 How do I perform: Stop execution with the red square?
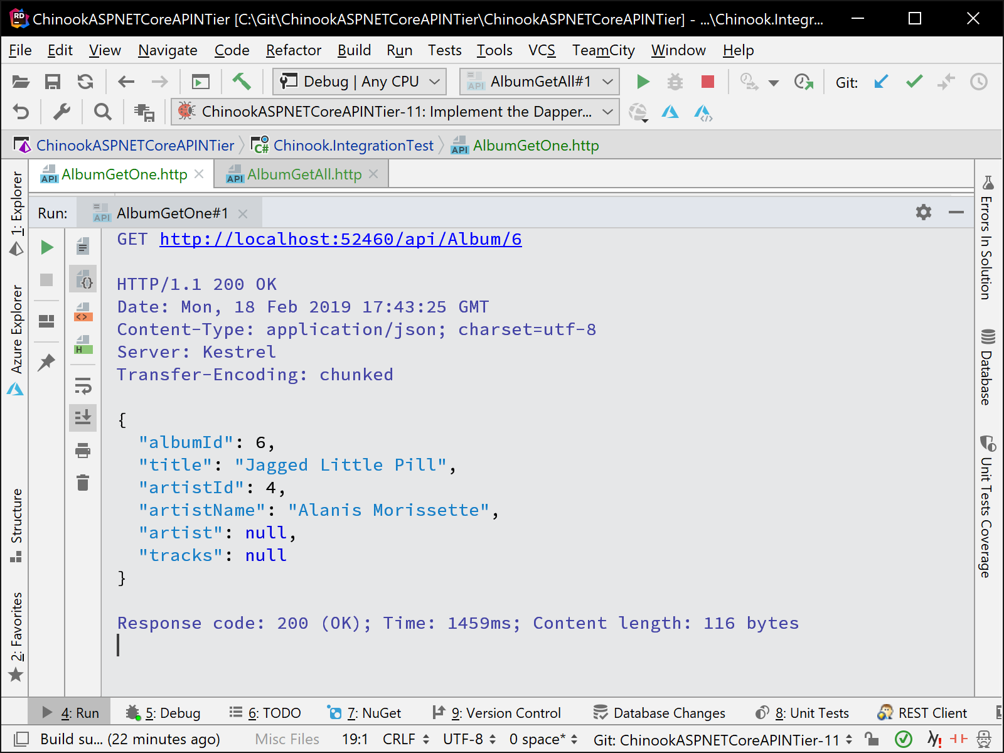point(708,82)
